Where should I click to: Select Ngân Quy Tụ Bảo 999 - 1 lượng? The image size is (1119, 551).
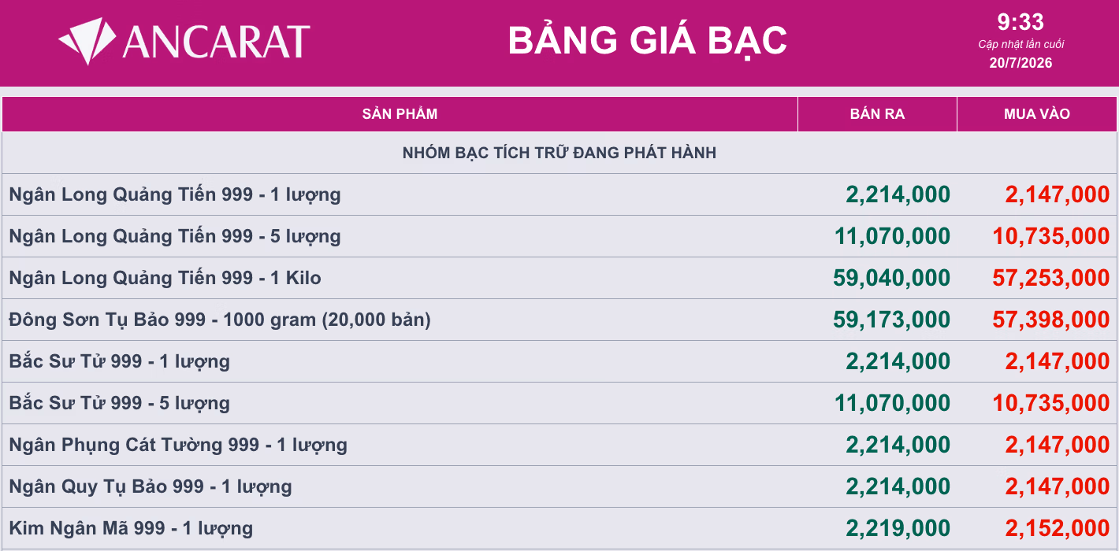coord(559,486)
